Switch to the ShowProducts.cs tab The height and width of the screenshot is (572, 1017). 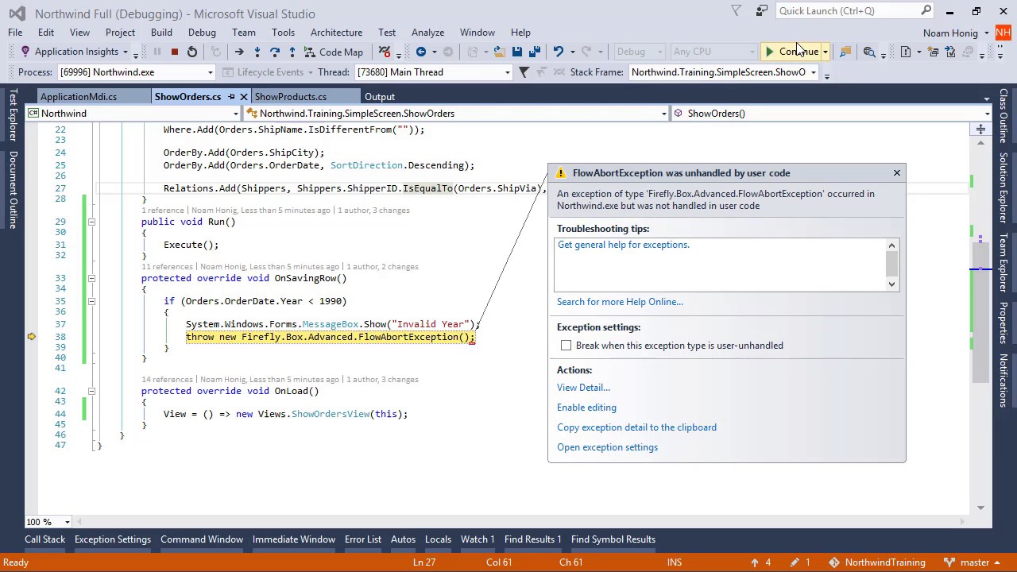pos(291,97)
